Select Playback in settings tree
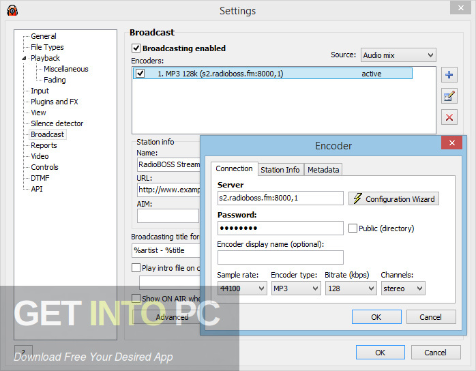The image size is (476, 371). pyautogui.click(x=45, y=58)
